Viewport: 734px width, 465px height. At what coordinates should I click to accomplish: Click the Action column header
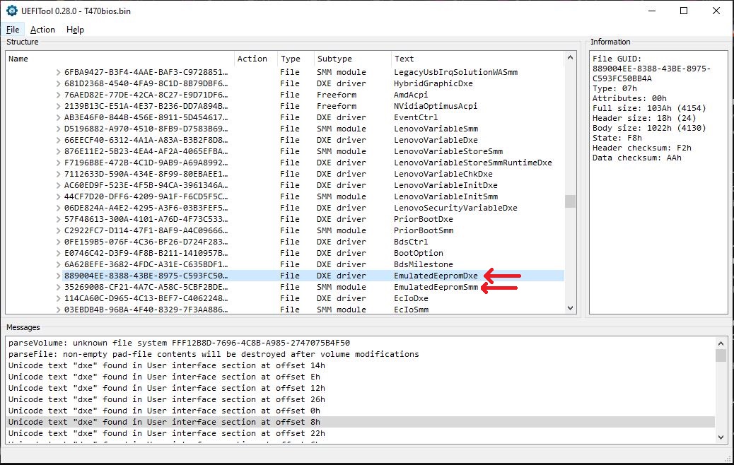click(x=255, y=59)
